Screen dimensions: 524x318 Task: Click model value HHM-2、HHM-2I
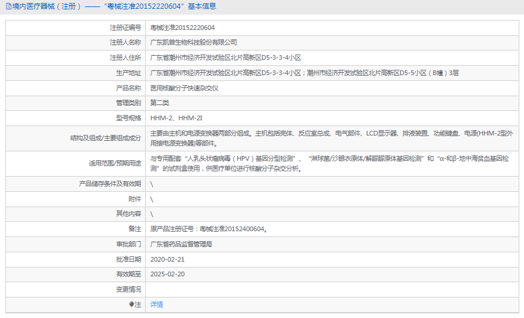tap(176, 118)
